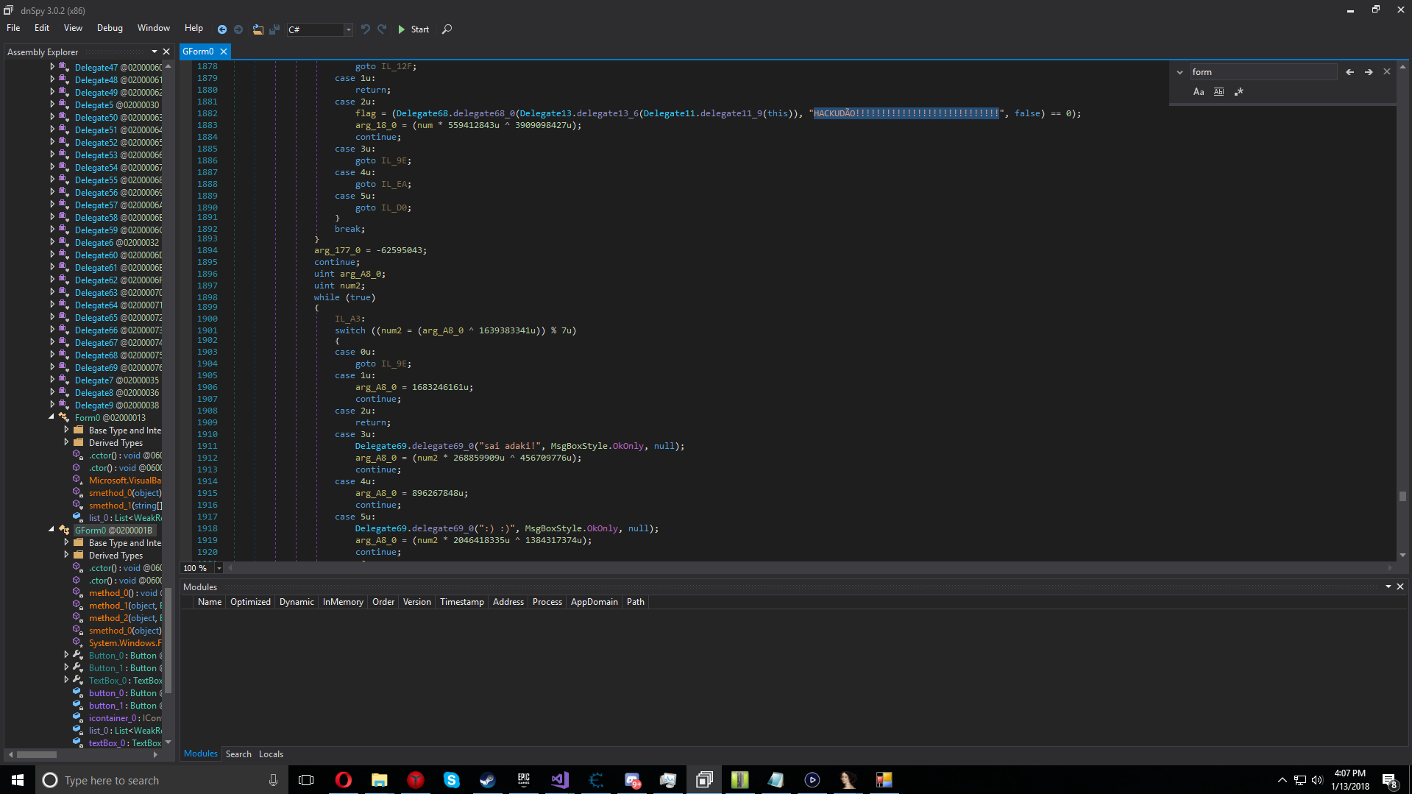
Task: Open the Debug menu
Action: click(x=110, y=28)
